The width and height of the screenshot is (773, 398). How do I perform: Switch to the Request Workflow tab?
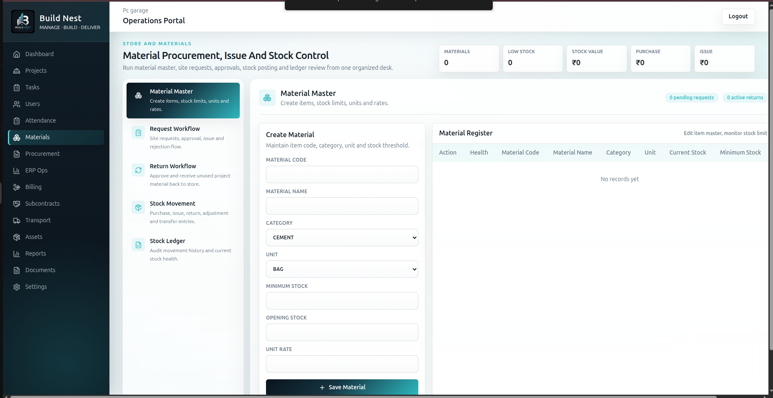tap(183, 137)
